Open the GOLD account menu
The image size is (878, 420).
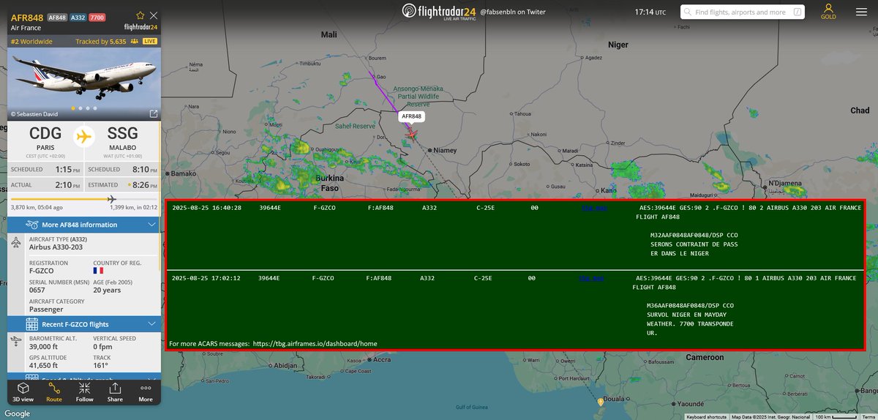(828, 12)
